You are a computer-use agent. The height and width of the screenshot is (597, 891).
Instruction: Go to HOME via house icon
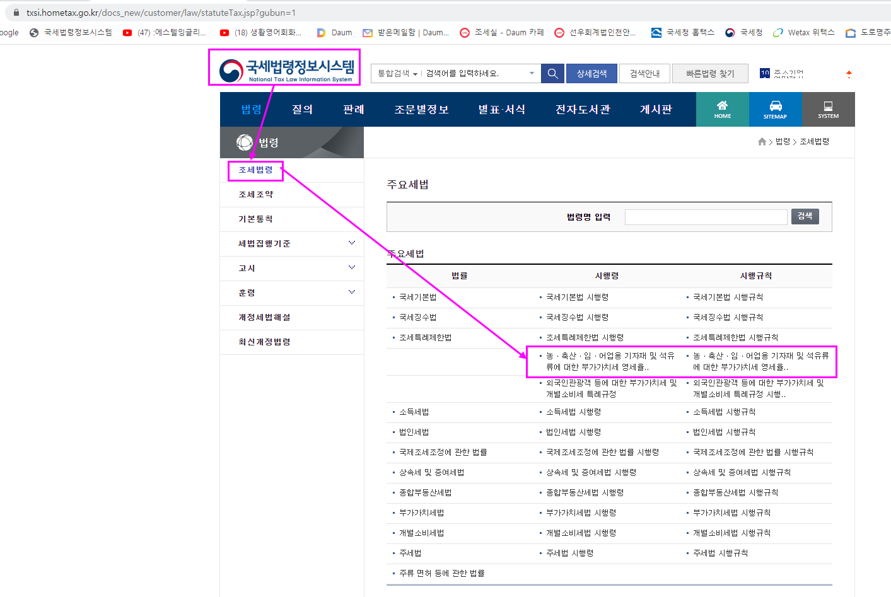[x=723, y=110]
